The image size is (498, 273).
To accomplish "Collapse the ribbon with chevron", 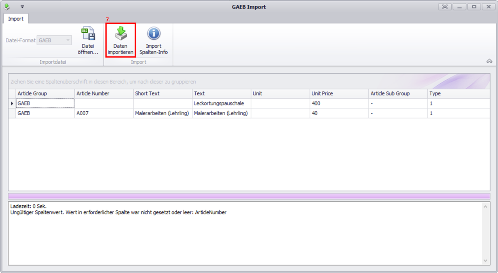I will click(489, 61).
